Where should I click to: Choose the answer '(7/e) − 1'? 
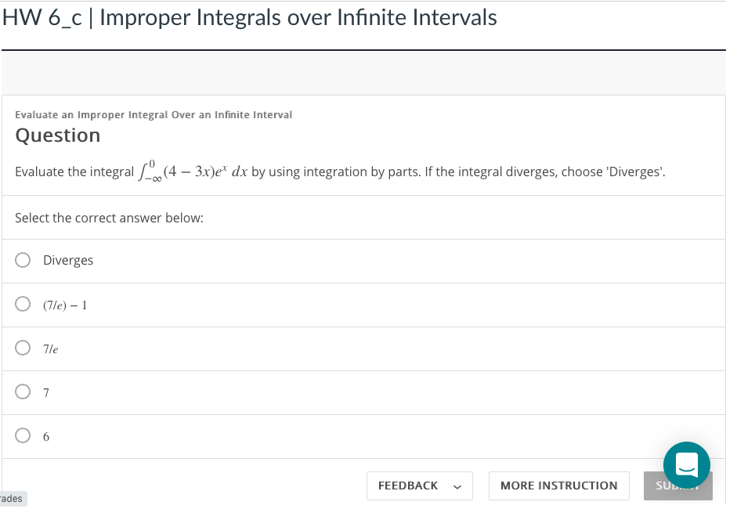click(23, 304)
